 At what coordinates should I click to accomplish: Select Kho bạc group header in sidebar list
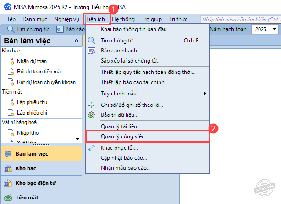(11, 51)
